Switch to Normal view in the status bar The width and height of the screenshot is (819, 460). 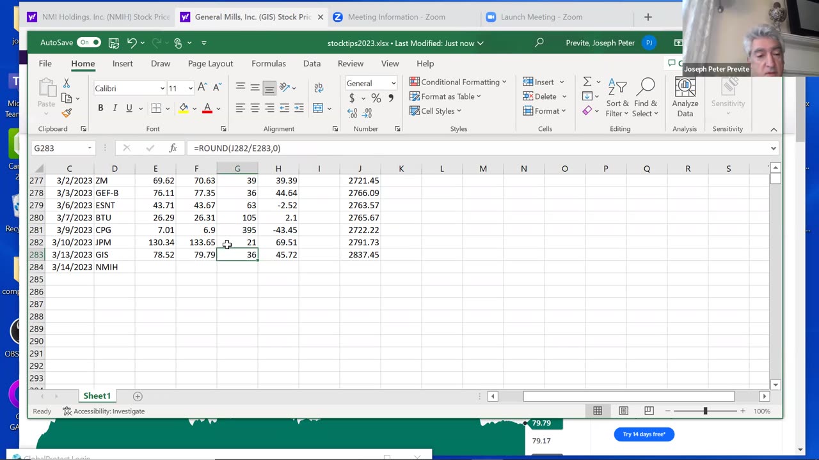coord(598,411)
